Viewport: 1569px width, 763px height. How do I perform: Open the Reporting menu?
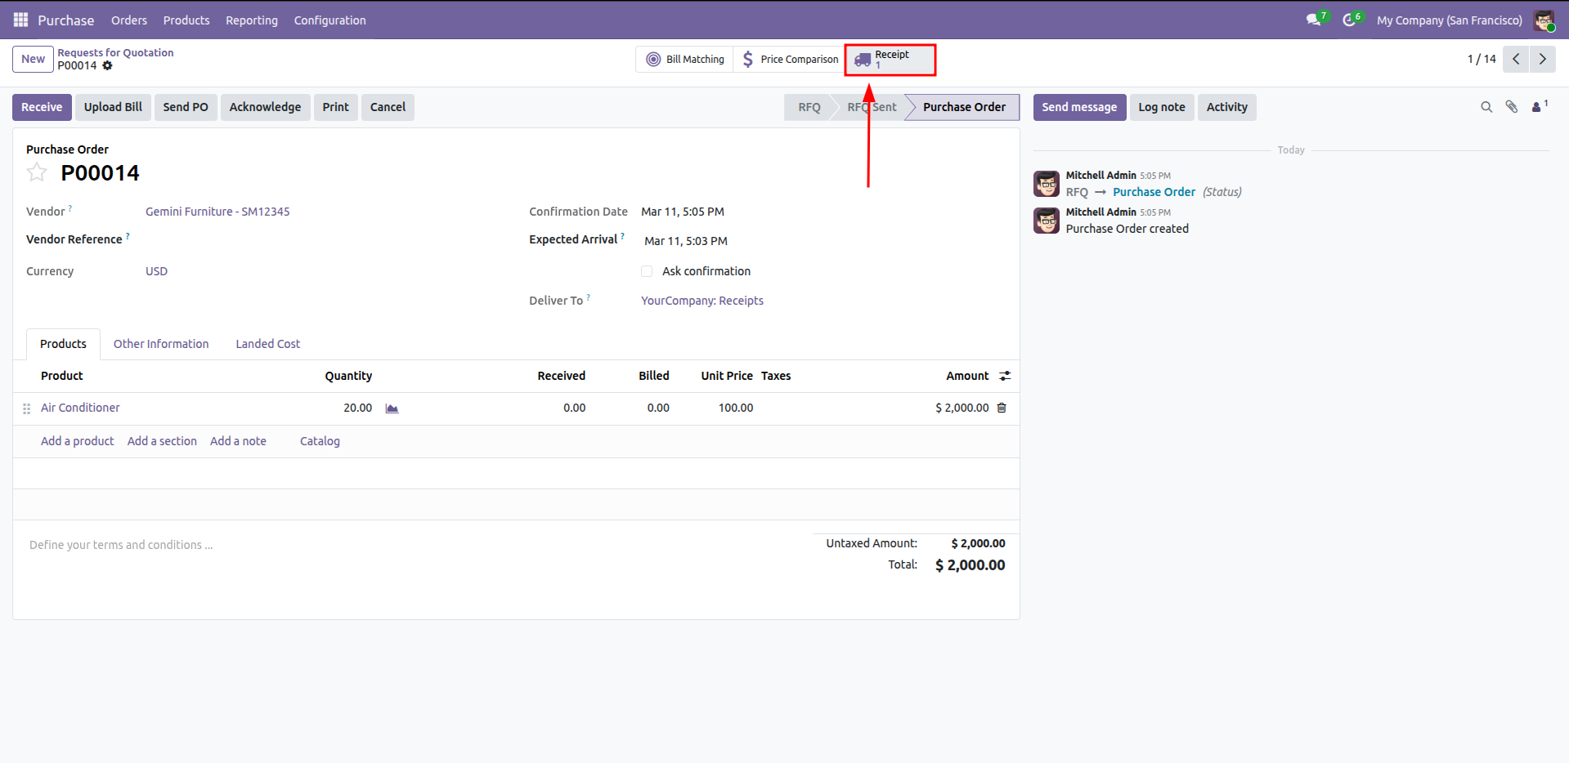[251, 20]
